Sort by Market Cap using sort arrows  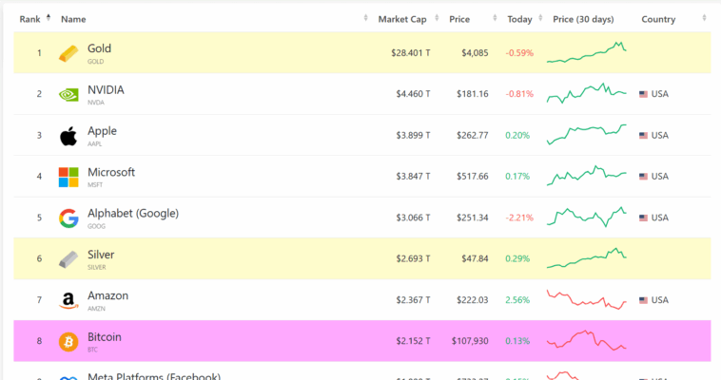437,18
